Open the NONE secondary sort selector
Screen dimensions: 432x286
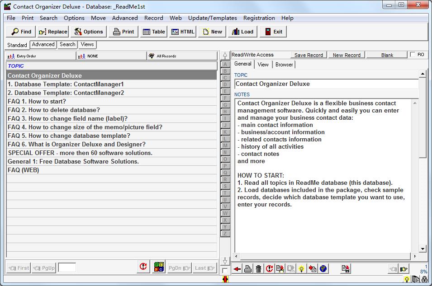112,56
